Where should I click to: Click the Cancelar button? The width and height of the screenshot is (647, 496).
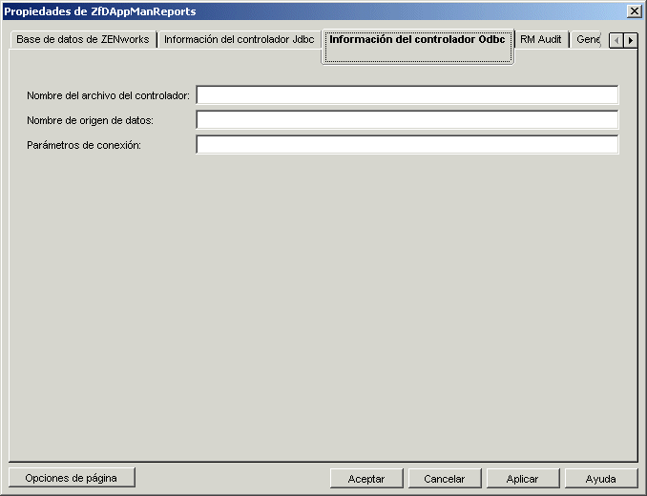[x=445, y=479]
